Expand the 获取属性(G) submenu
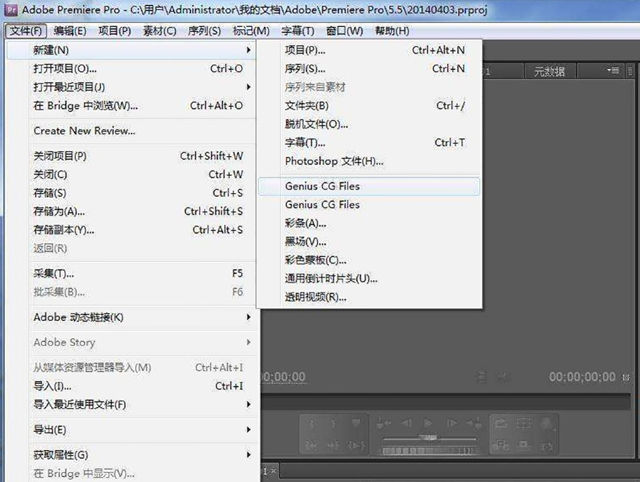Viewport: 640px width, 482px height. tap(132, 455)
